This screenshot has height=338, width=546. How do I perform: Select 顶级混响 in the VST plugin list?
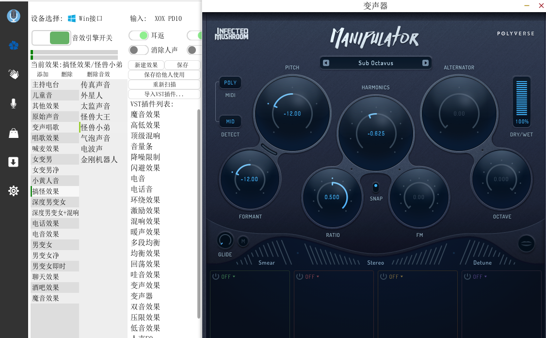click(145, 135)
